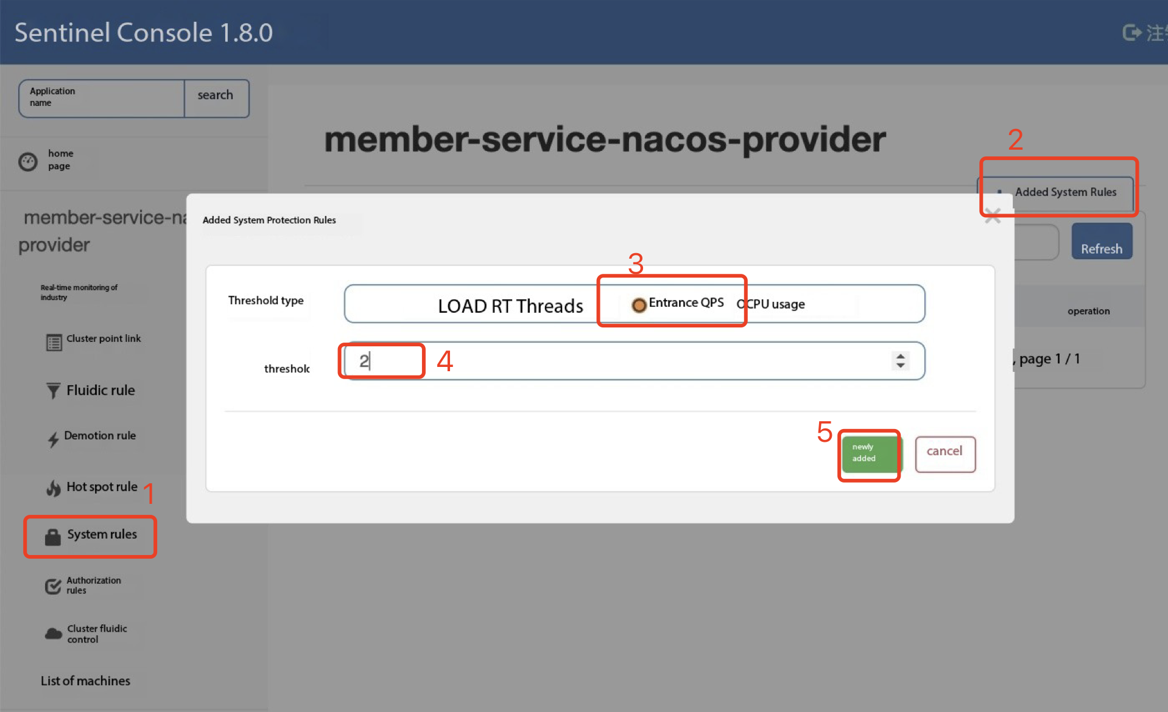Click the logout icon in header
The image size is (1168, 712).
coord(1132,32)
